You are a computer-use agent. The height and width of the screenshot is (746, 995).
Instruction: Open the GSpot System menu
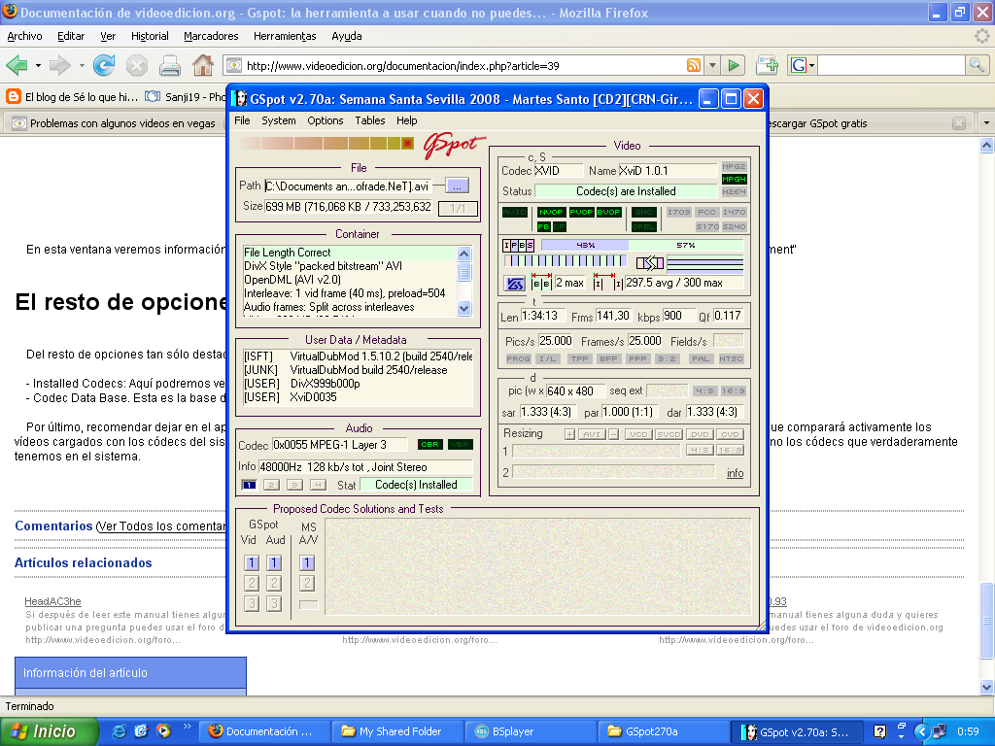279,120
